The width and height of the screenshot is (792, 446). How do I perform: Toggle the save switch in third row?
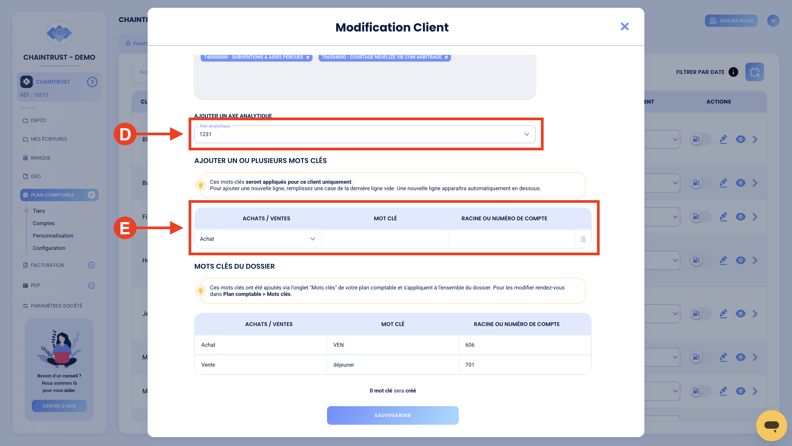coord(700,217)
